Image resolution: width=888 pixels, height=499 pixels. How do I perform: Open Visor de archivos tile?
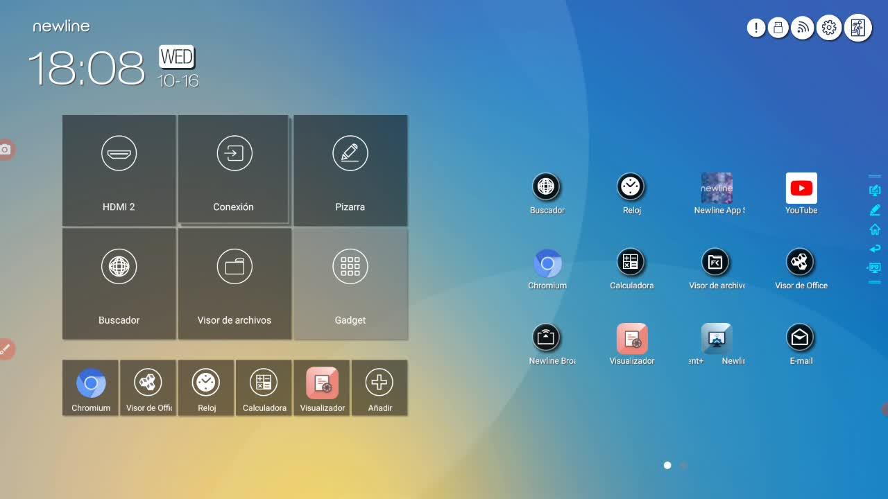234,284
